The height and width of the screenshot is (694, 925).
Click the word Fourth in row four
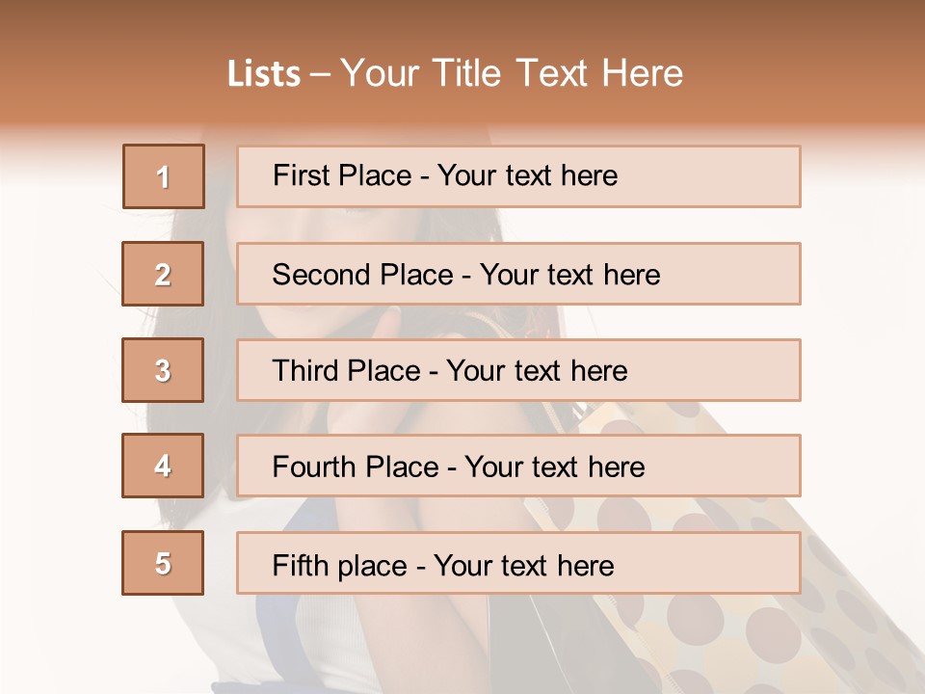[313, 467]
